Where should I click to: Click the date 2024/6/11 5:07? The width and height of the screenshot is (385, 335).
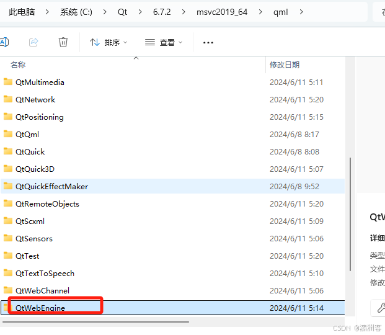pos(296,169)
